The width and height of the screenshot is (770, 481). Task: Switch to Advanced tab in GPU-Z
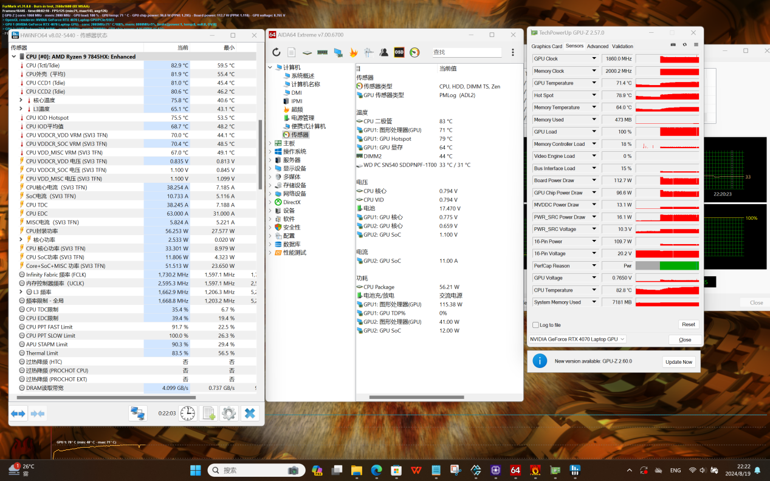[597, 46]
